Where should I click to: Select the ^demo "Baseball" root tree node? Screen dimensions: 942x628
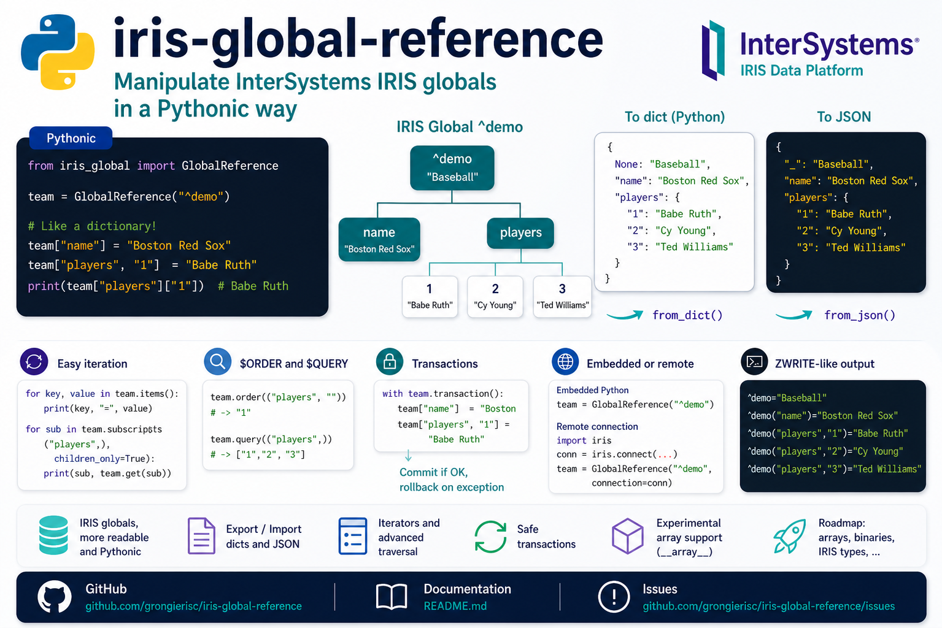tap(452, 167)
